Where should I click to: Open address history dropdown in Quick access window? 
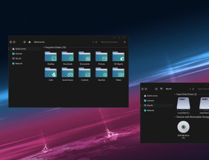[93, 42]
